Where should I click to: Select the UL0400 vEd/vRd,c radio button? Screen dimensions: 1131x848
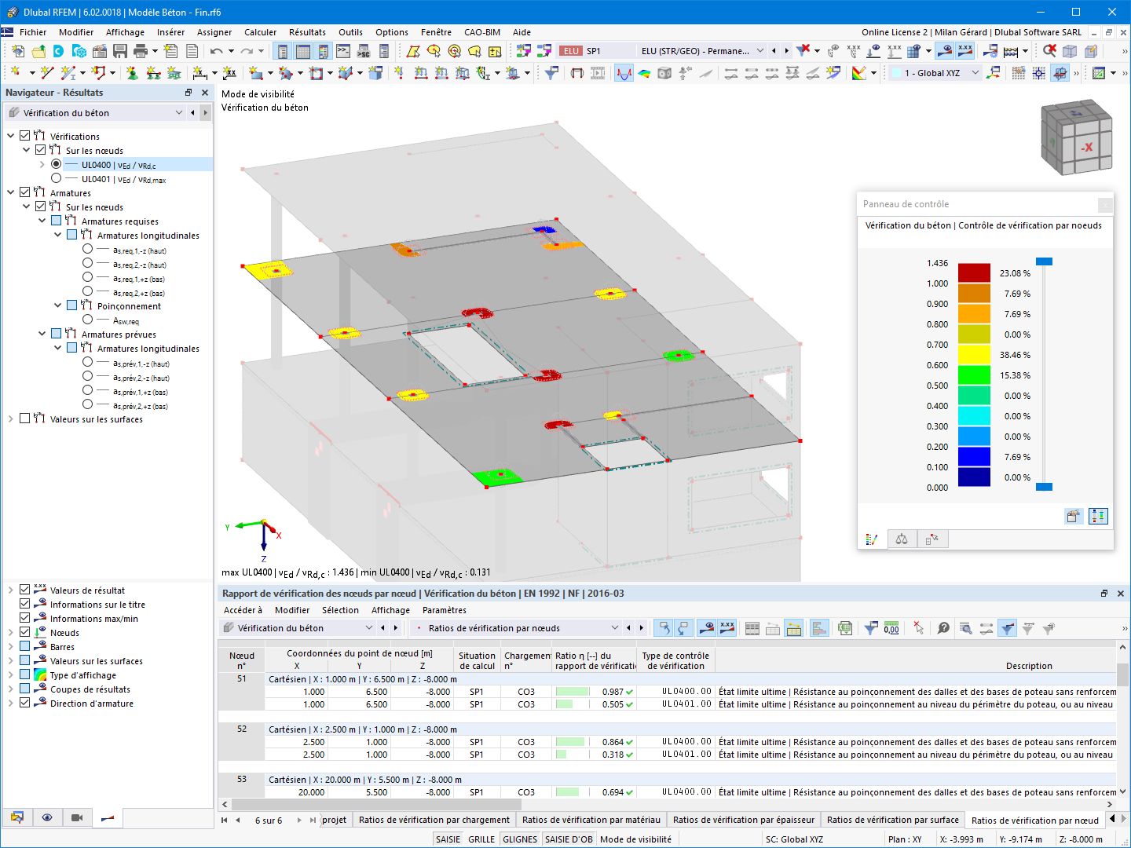point(56,164)
